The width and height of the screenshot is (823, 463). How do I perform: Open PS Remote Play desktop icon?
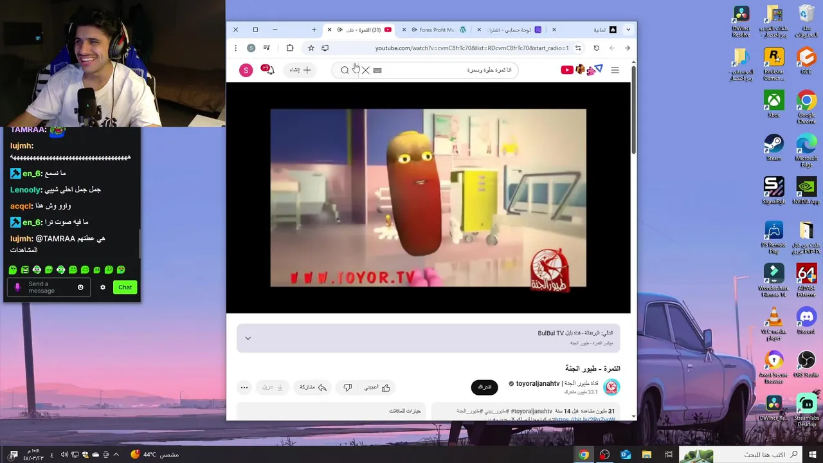click(x=773, y=237)
